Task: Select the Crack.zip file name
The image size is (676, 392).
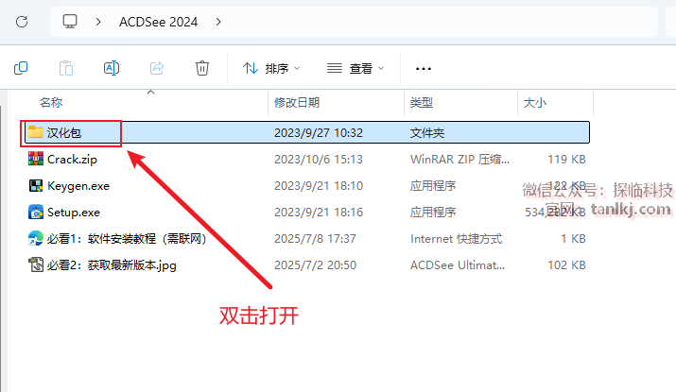Action: click(x=72, y=160)
